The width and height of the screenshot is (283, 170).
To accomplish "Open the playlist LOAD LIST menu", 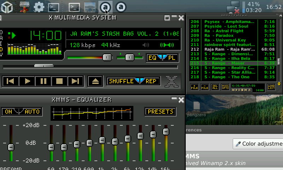I will coord(271,87).
